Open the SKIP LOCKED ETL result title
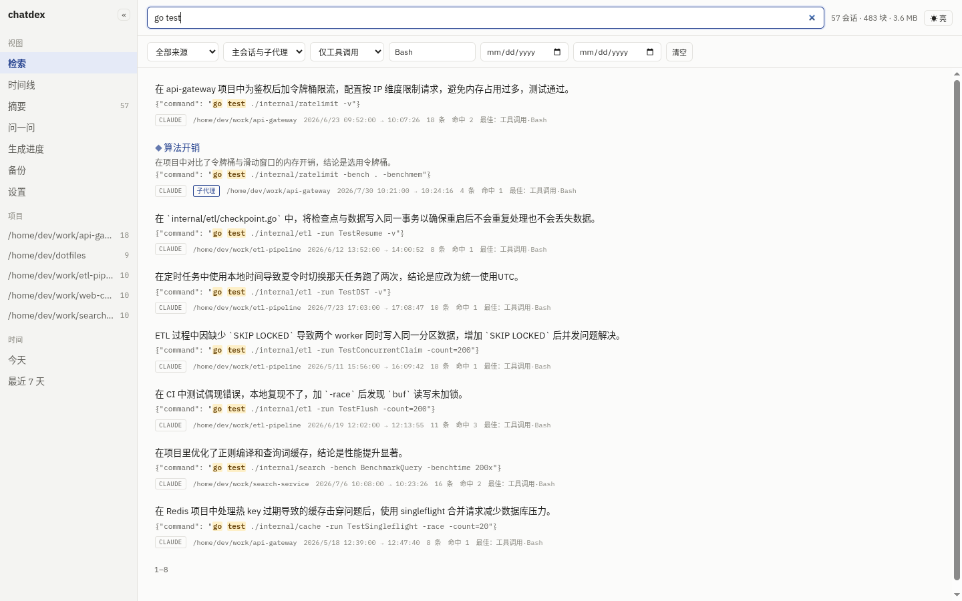The height and width of the screenshot is (601, 962). (x=389, y=335)
